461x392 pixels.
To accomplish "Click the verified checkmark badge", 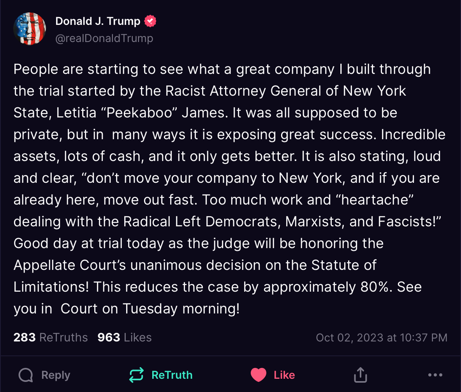I will (150, 21).
